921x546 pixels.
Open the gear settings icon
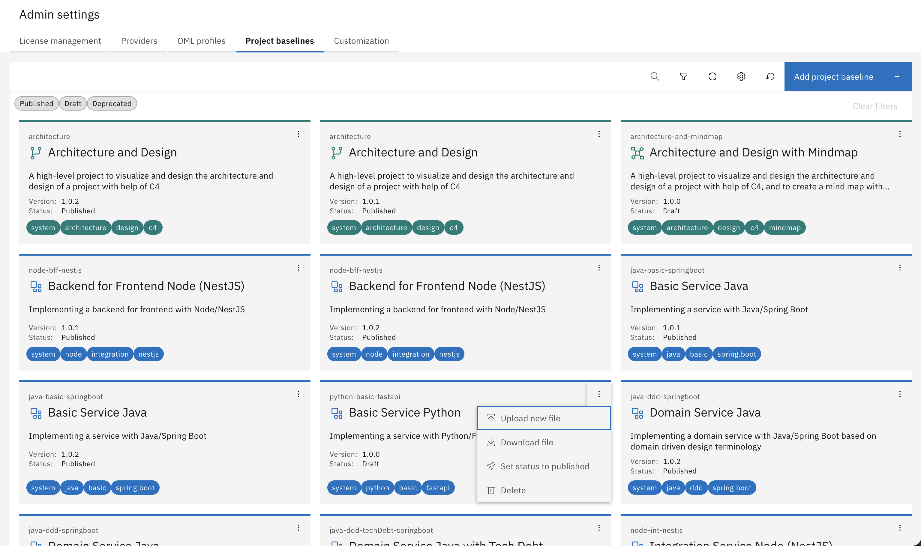741,76
